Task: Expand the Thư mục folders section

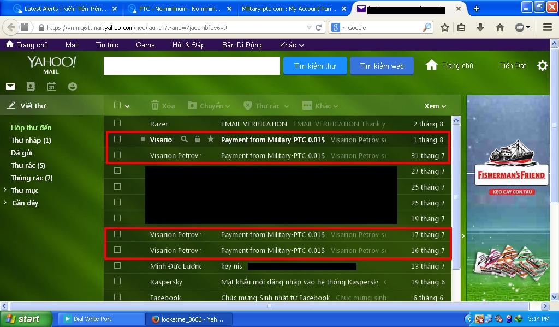Action: pos(5,190)
